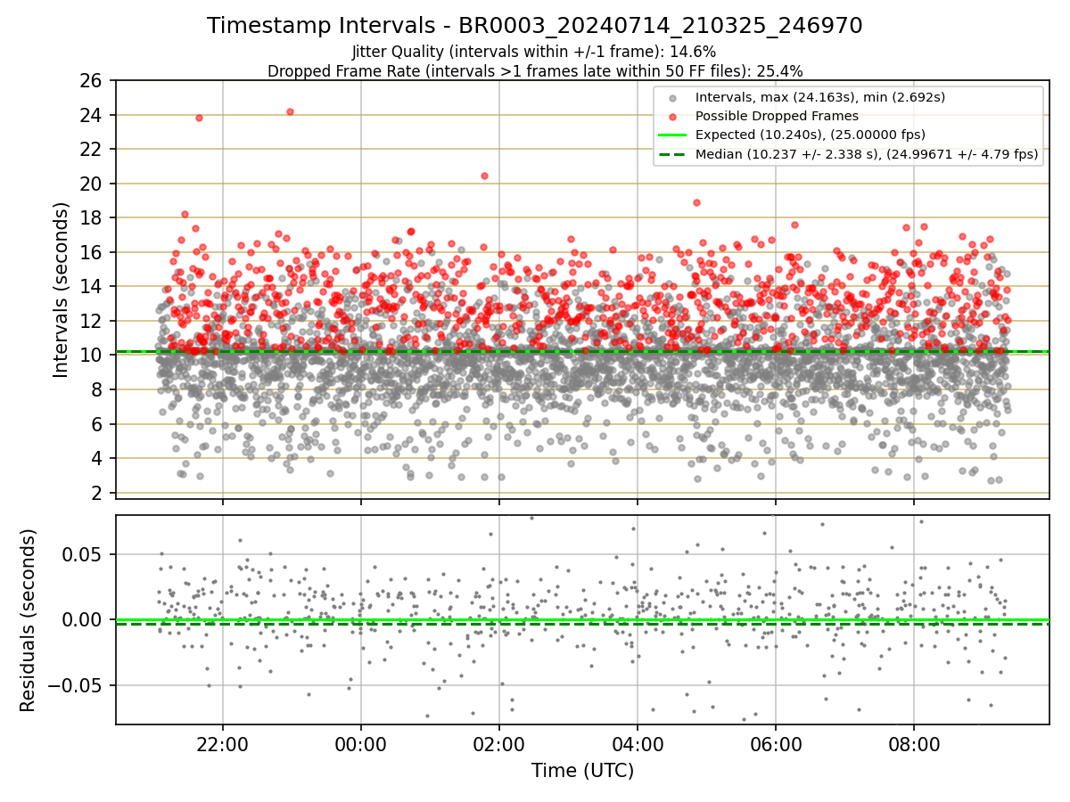This screenshot has width=1070, height=802.
Task: Click the "6" tick on the intervals axis
Action: pyautogui.click(x=96, y=425)
